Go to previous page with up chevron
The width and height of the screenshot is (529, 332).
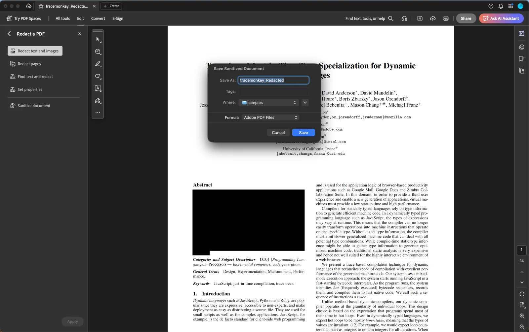tap(522, 272)
